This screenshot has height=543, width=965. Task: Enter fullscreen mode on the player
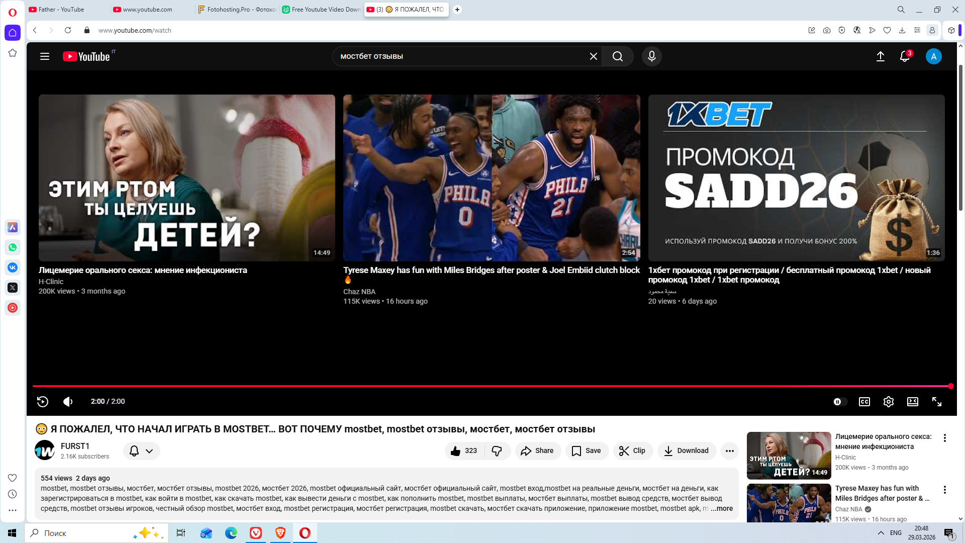pyautogui.click(x=936, y=402)
